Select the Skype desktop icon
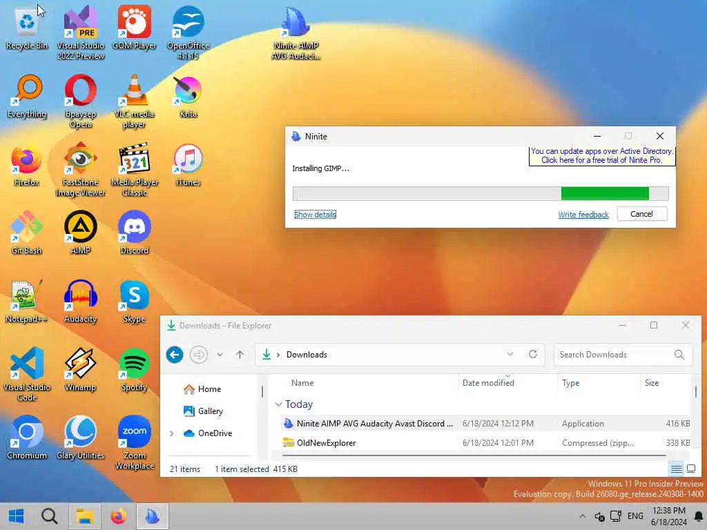707x530 pixels. [x=134, y=302]
